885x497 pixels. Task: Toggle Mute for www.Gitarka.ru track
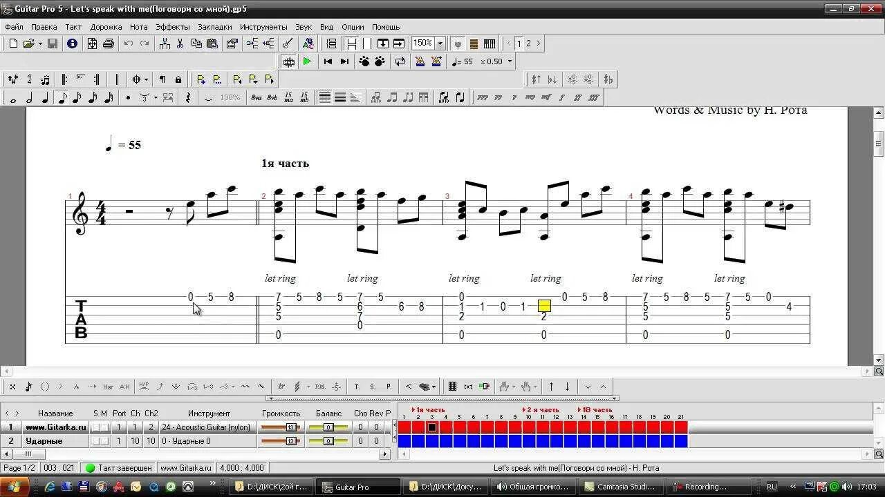pyautogui.click(x=105, y=427)
